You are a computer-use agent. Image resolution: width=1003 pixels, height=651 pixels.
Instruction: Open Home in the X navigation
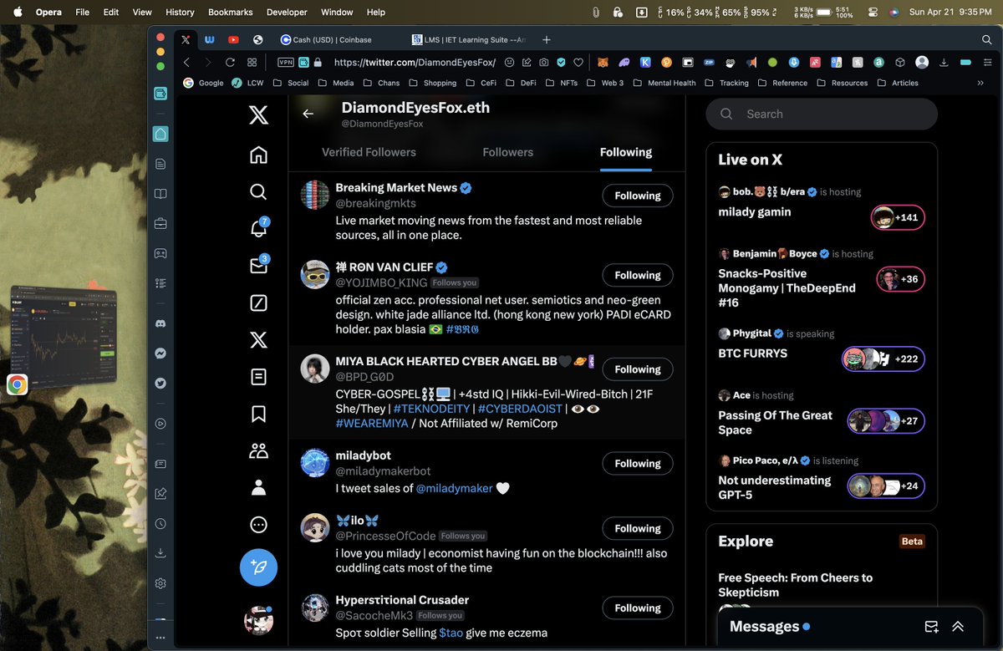point(258,155)
